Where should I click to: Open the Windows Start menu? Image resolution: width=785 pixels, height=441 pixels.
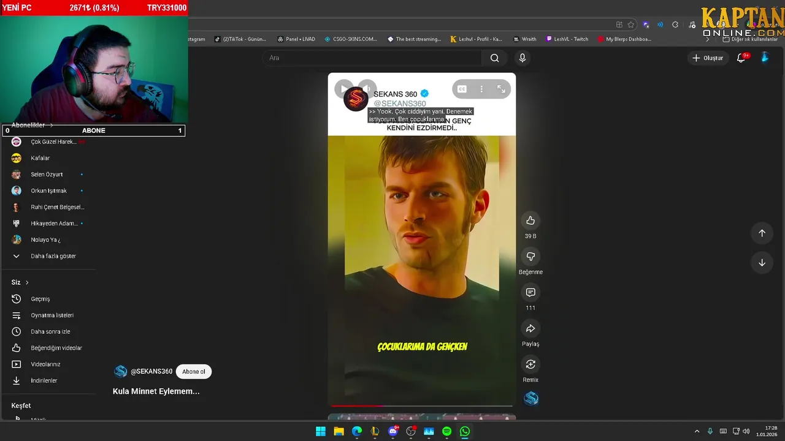[321, 431]
